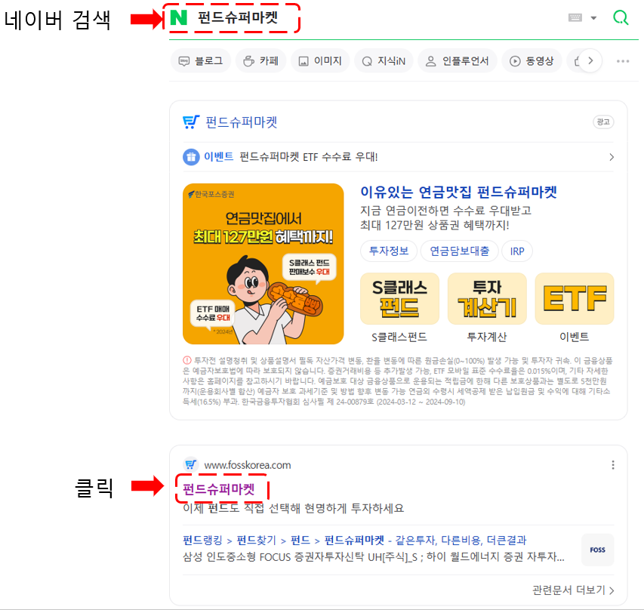Click the green Naver N logo
This screenshot has height=610, width=644.
(x=179, y=17)
